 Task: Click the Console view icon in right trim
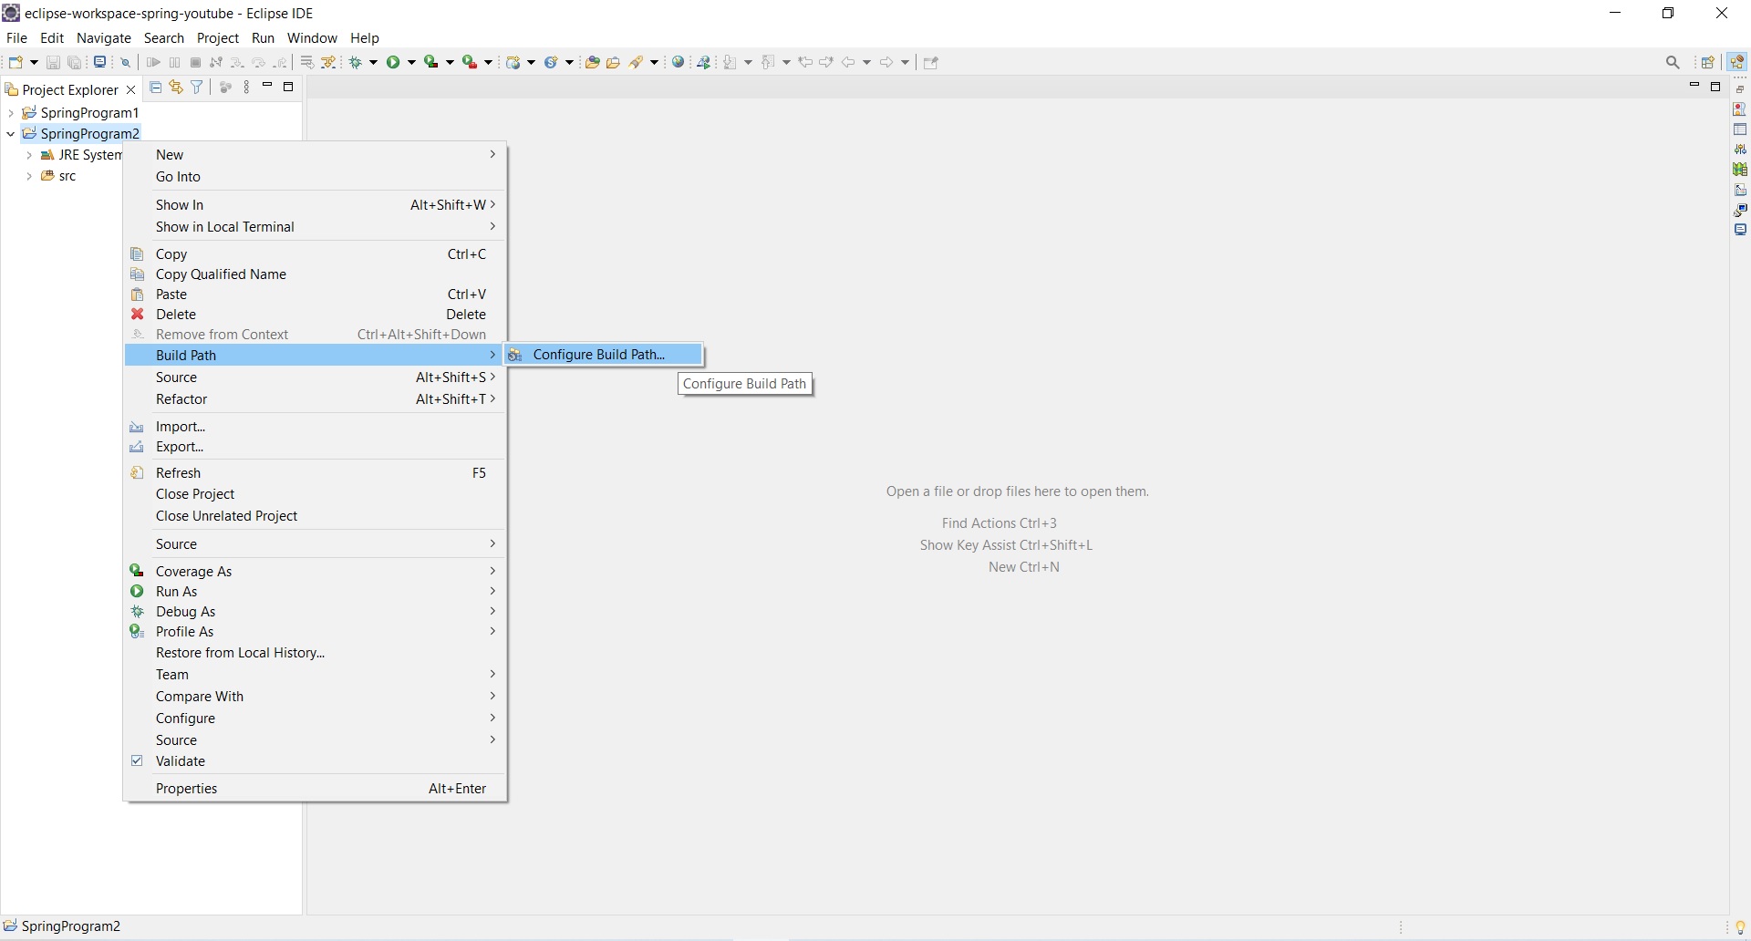point(1741,230)
